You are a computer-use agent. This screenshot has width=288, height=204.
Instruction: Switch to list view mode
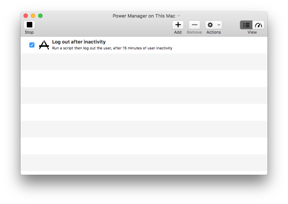tap(246, 25)
